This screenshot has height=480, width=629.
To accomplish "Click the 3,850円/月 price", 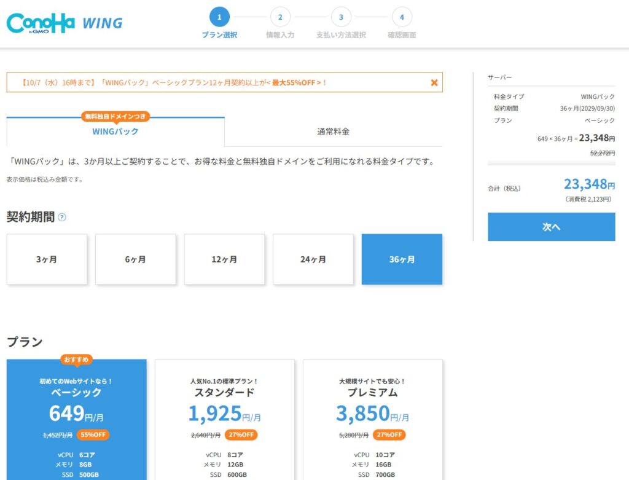I will pyautogui.click(x=373, y=414).
